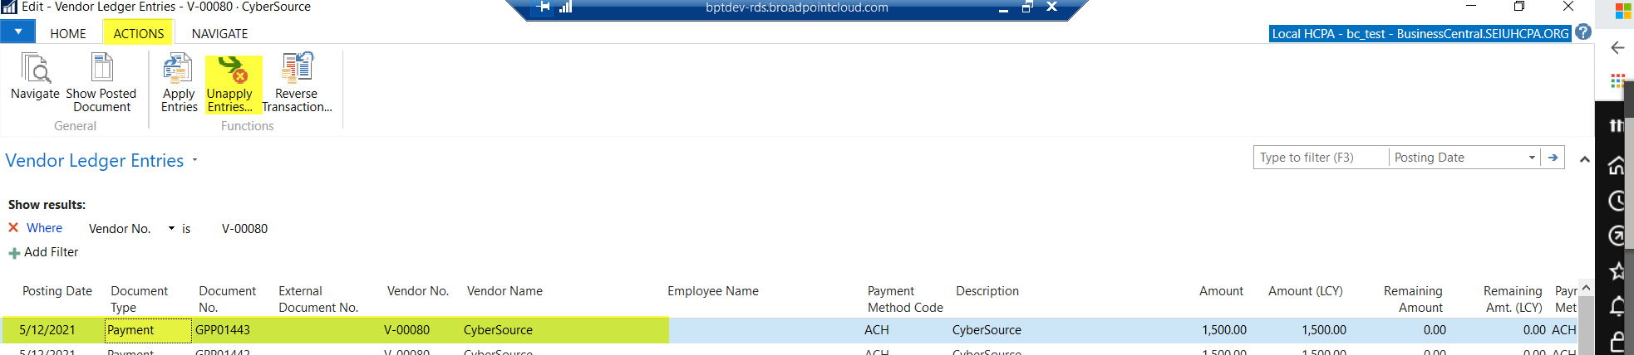Screen dimensions: 1634x355
Task: Focus the Type to filter (F3) box
Action: point(1321,158)
